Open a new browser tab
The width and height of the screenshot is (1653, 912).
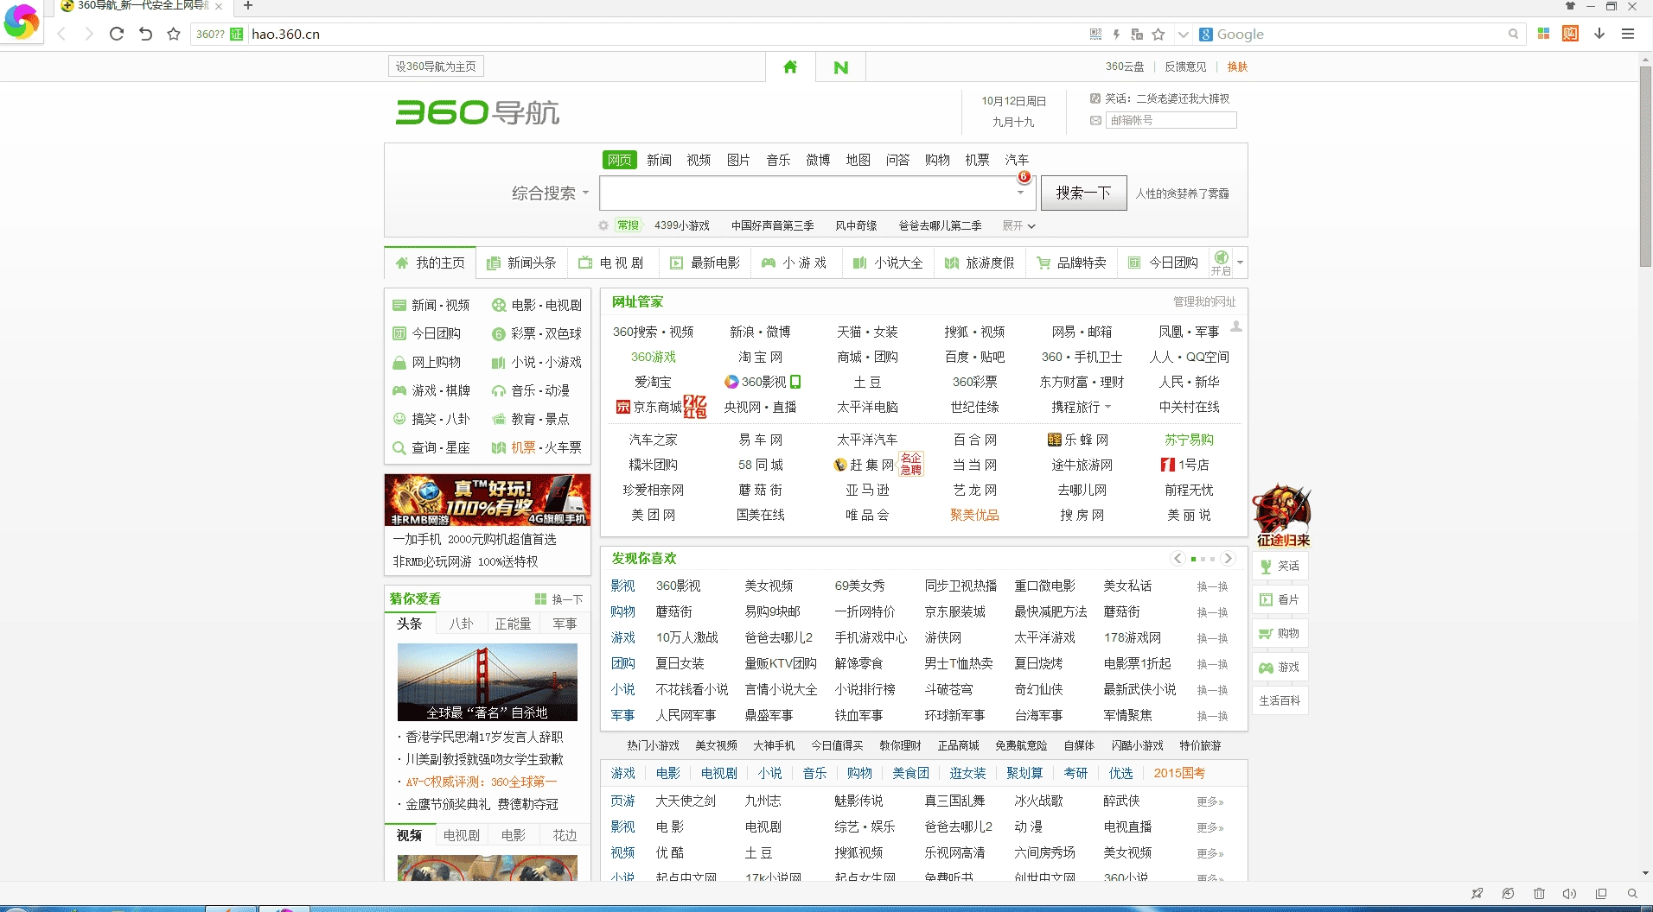click(248, 6)
